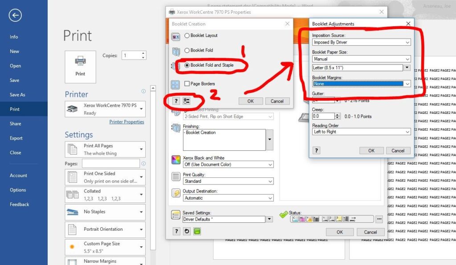The width and height of the screenshot is (456, 265).
Task: Click the Print Quality icon
Action: point(176,177)
